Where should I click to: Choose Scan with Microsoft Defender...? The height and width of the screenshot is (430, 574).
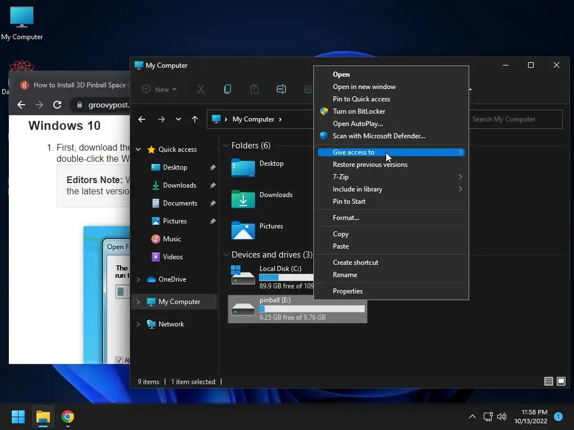click(391, 136)
